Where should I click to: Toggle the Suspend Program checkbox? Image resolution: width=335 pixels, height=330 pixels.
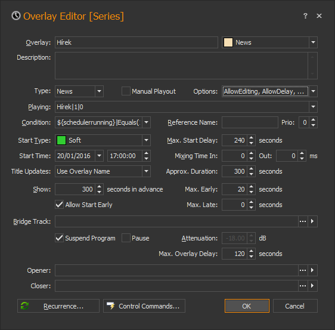click(59, 238)
